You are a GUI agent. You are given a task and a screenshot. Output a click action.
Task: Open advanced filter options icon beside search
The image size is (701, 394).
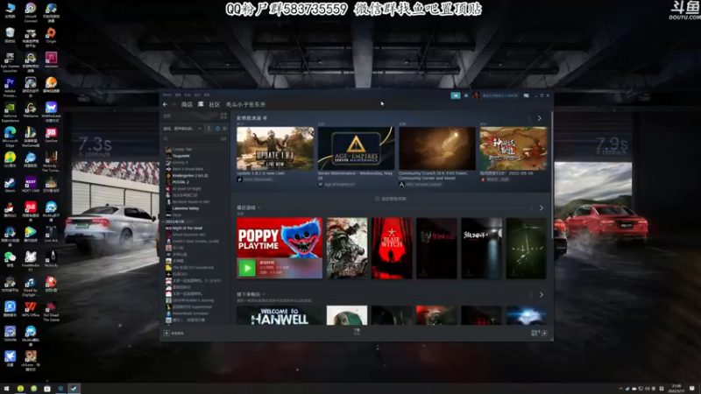point(223,139)
